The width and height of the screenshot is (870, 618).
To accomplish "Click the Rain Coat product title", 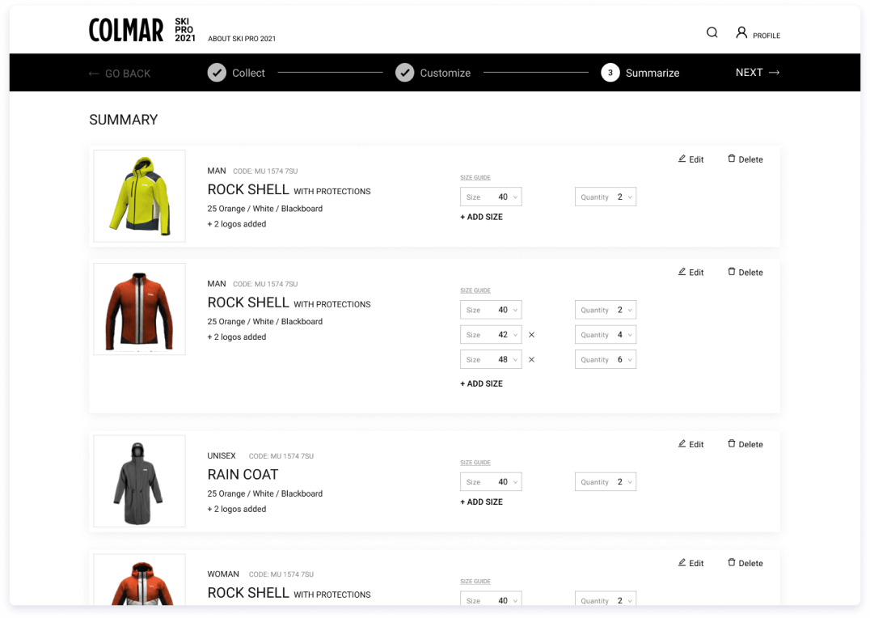I will click(243, 475).
